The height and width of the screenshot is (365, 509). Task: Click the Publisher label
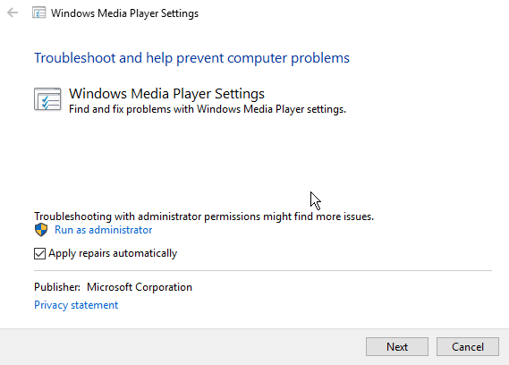57,287
